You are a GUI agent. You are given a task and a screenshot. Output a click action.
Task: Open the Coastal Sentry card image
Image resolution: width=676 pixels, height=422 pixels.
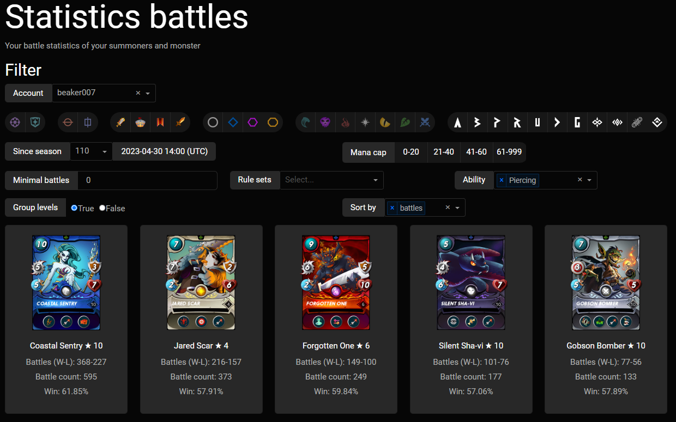tap(66, 283)
